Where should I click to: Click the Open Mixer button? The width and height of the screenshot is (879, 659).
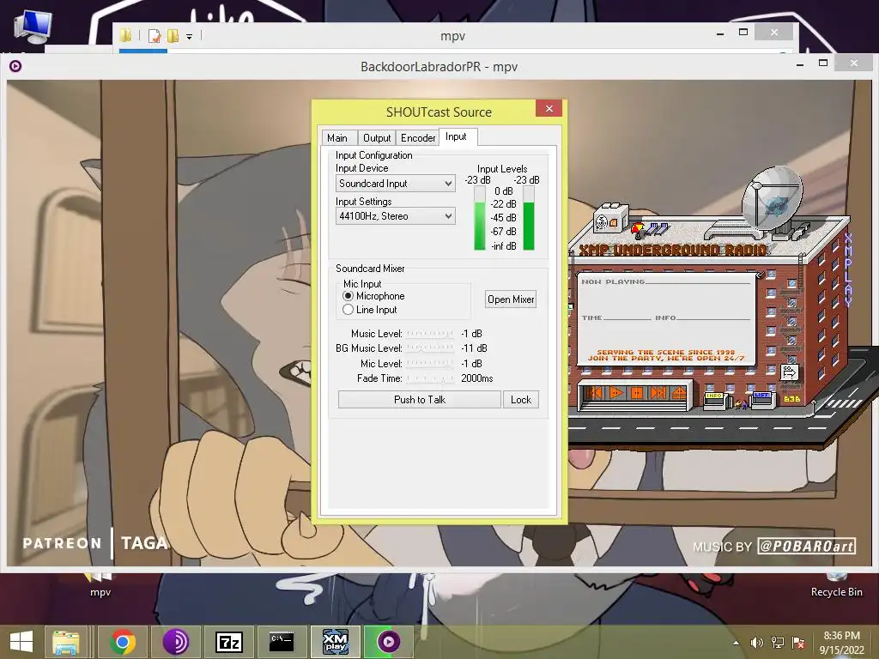coord(511,299)
